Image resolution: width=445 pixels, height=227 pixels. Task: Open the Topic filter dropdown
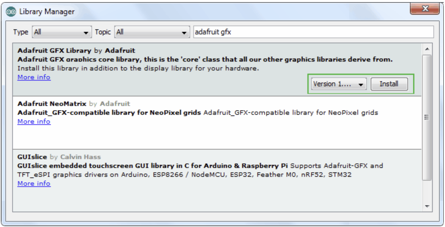[x=152, y=32]
